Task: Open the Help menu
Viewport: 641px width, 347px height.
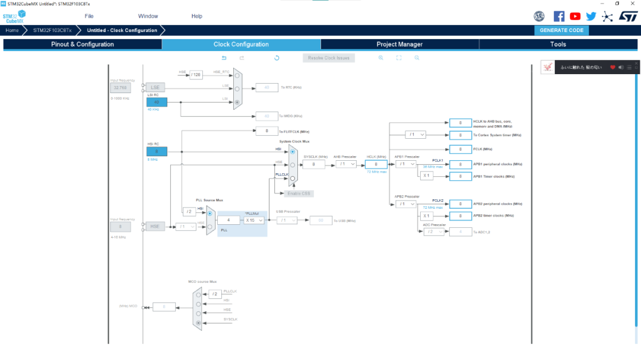Action: pos(196,17)
